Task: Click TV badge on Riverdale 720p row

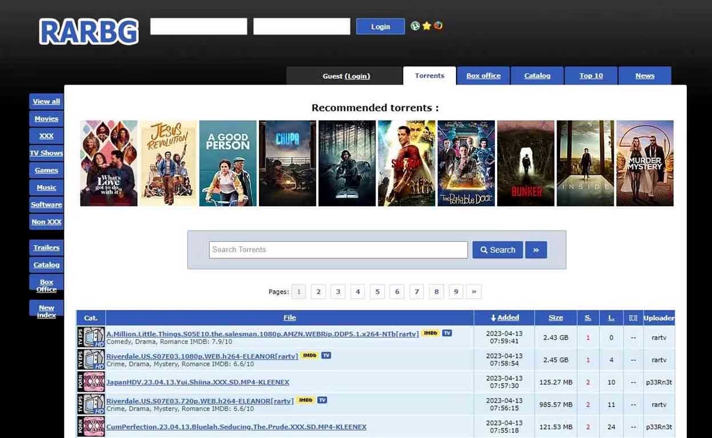Action: 322,400
